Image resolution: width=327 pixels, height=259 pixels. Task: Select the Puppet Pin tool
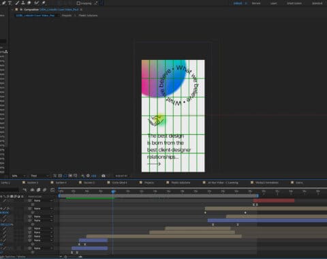coord(44,3)
